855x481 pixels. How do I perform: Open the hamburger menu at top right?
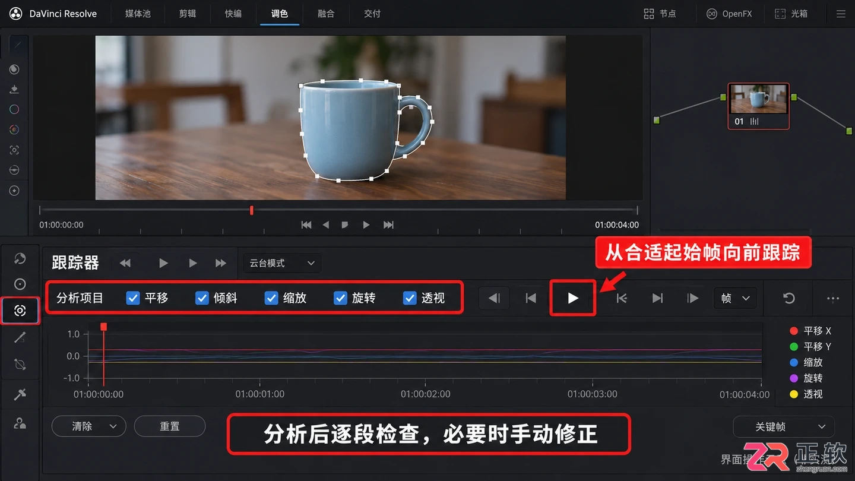(841, 14)
